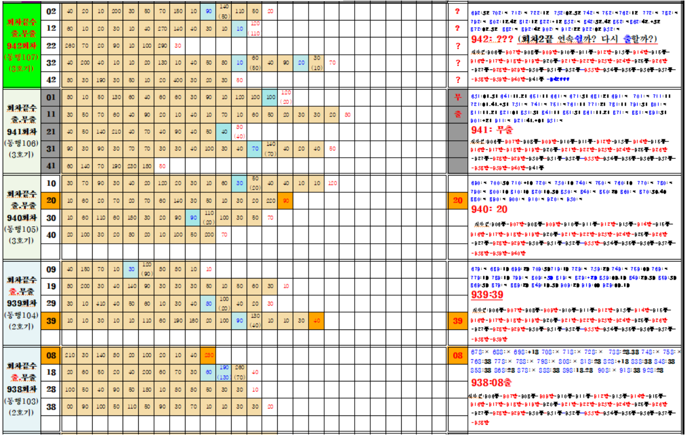Click the red '942: ???' heading text
This screenshot has height=435, width=687.
[x=492, y=40]
